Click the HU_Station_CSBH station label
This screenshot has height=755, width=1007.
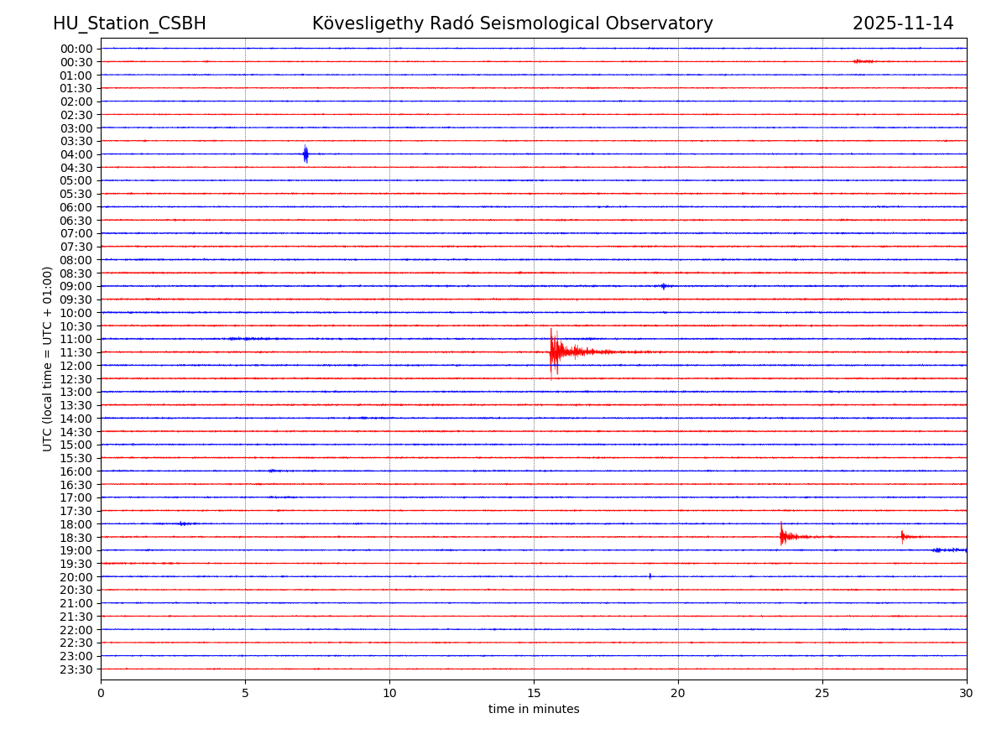point(129,24)
